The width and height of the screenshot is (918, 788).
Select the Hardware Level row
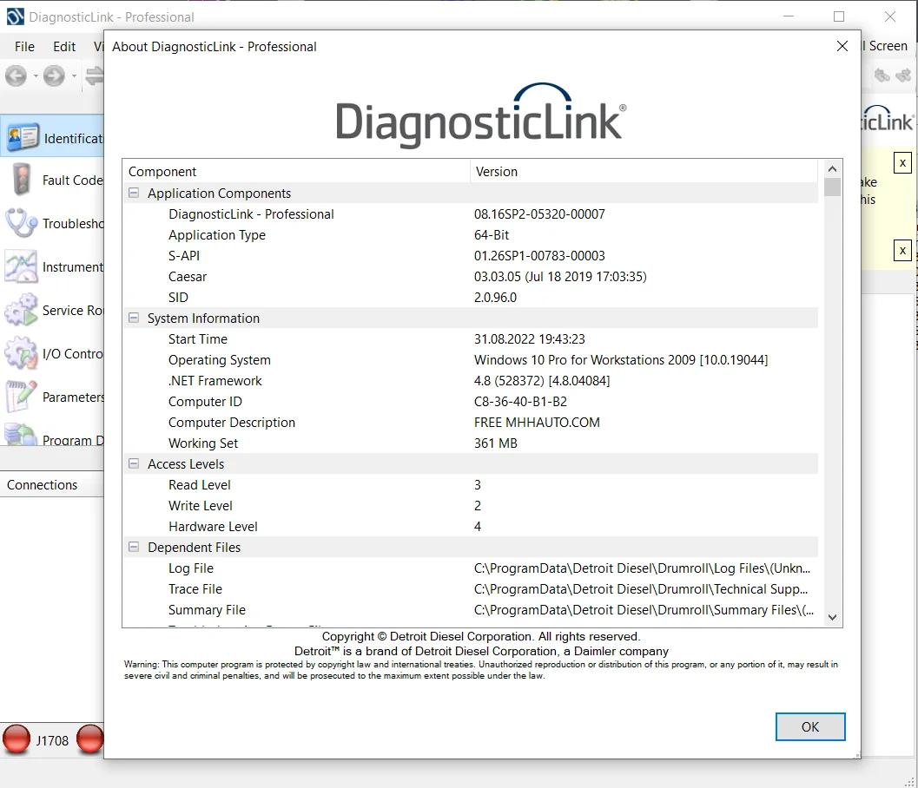(x=470, y=527)
